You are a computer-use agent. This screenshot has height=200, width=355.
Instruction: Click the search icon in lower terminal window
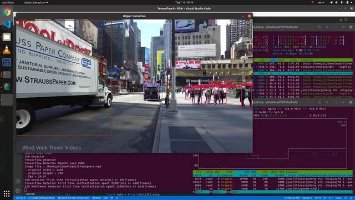tap(319, 102)
